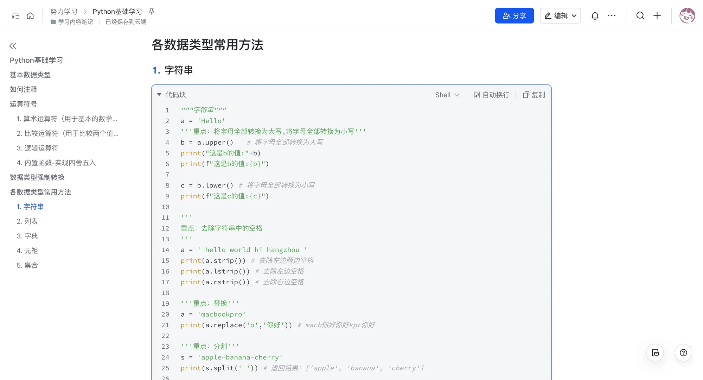Open the sidebar navigation icon
The height and width of the screenshot is (380, 703).
(15, 15)
